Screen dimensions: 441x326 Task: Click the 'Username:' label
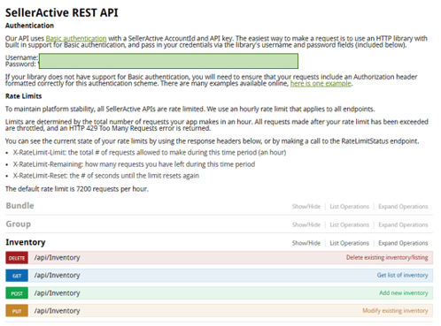coord(21,57)
